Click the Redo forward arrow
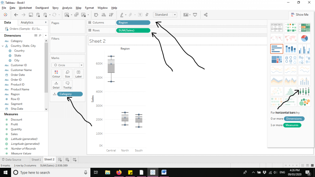Screen dimensions: 315x177 point(23,15)
